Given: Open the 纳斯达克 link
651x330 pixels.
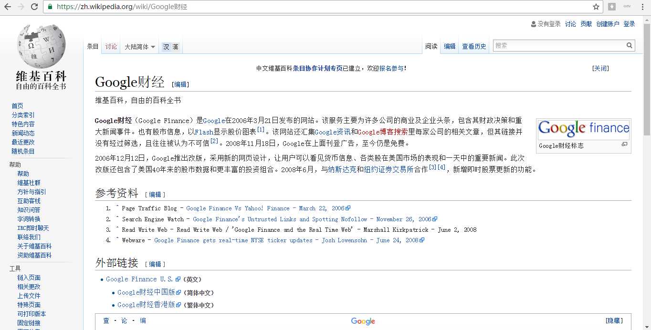Looking at the screenshot, I should click(342, 169).
